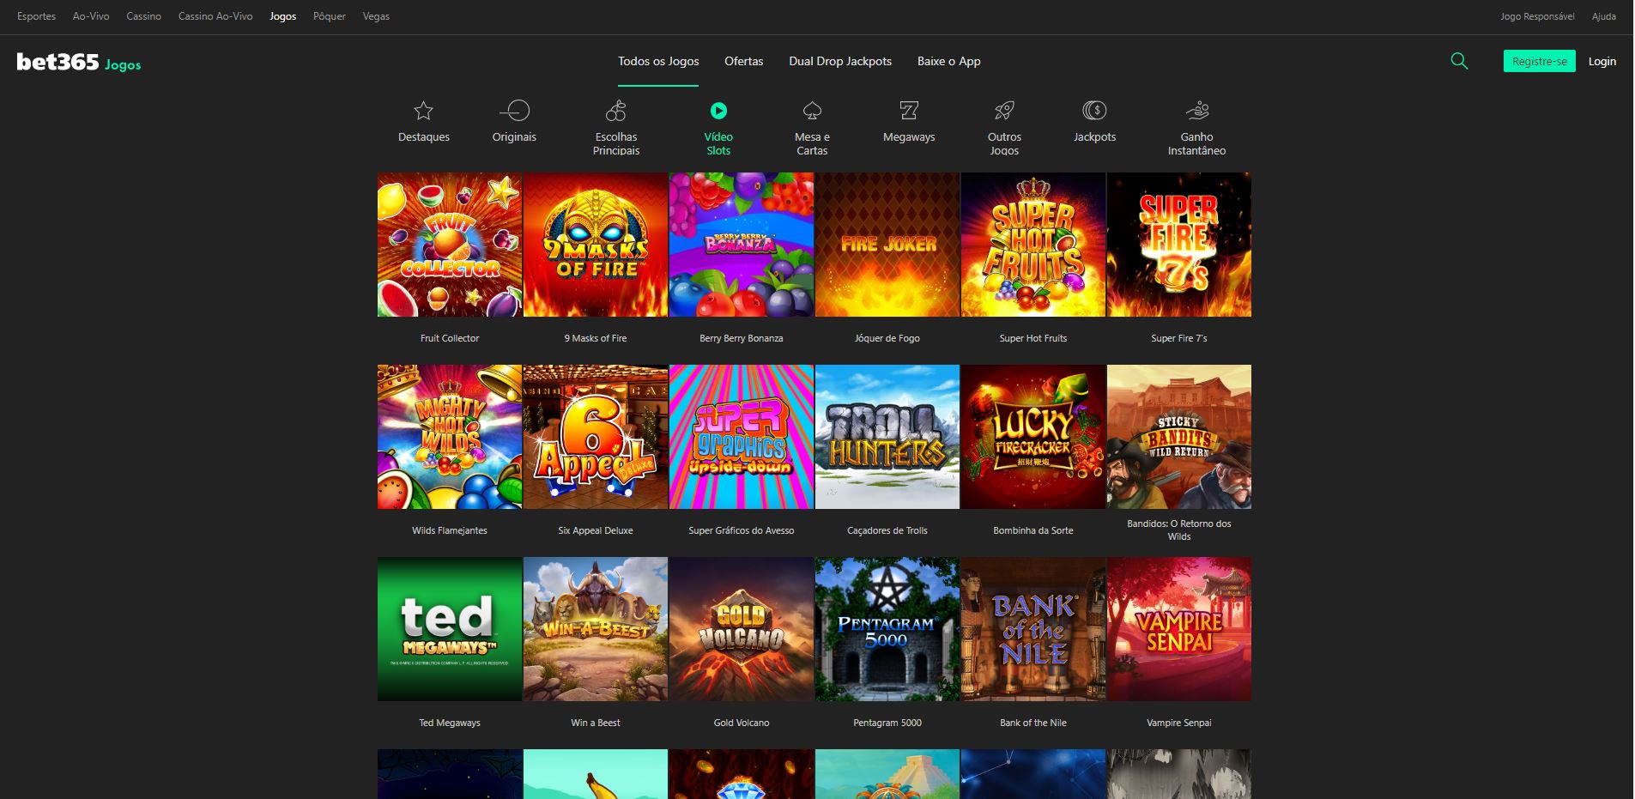The width and height of the screenshot is (1635, 799).
Task: Select the Megaways category icon
Action: coord(909,111)
